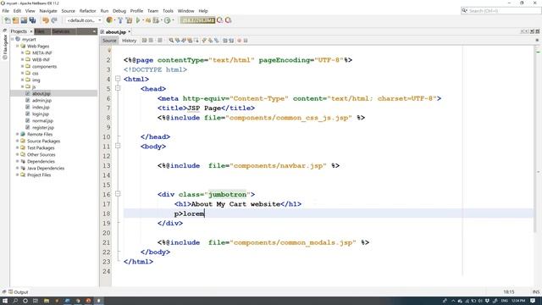Open the Tools menu

point(168,11)
